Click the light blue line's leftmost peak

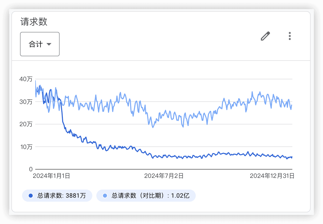[x=35, y=81]
